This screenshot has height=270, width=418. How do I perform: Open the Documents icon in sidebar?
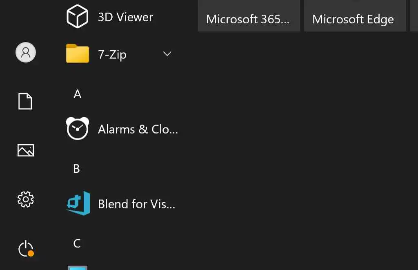25,101
